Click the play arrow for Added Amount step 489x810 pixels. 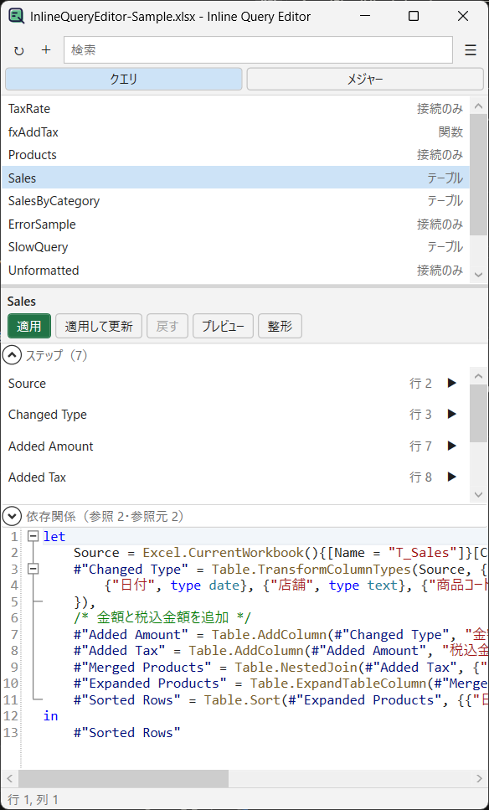pyautogui.click(x=452, y=446)
